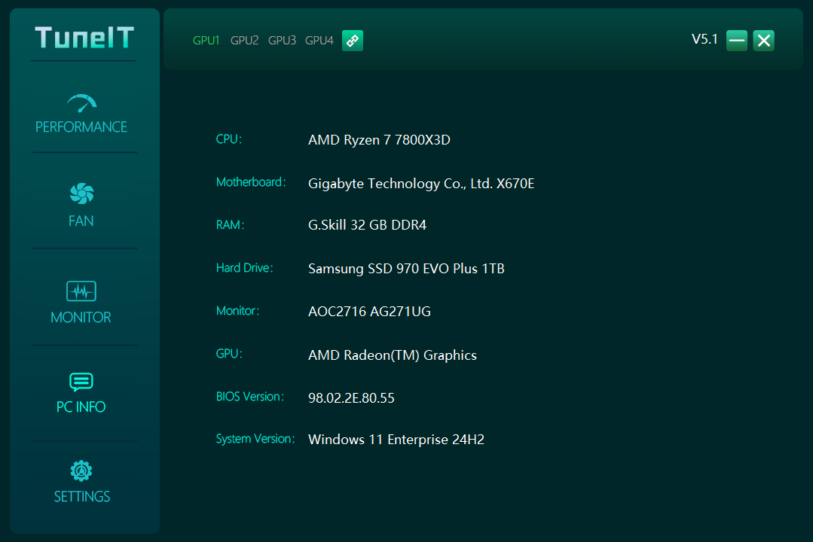
Task: Close the TuneIT application
Action: pos(764,41)
